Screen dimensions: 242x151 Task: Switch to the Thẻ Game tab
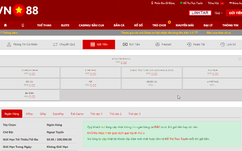point(77,114)
